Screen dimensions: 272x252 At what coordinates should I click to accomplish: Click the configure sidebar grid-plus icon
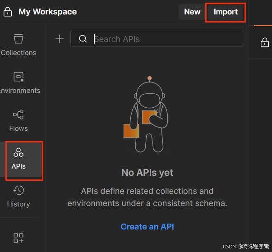coord(18,238)
